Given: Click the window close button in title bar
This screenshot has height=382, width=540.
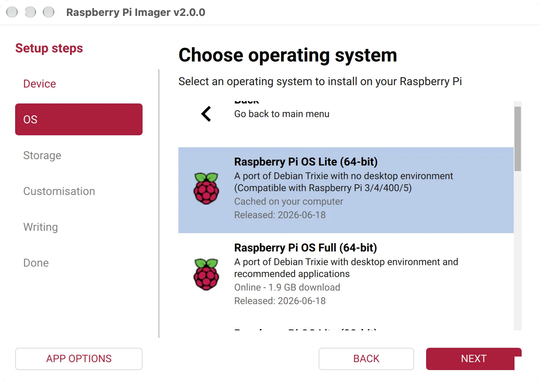Looking at the screenshot, I should [12, 12].
